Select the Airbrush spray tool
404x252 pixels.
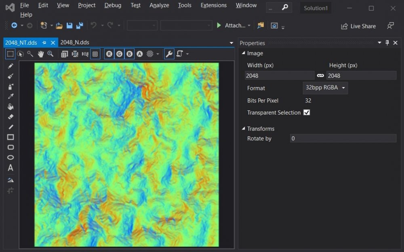pyautogui.click(x=11, y=86)
